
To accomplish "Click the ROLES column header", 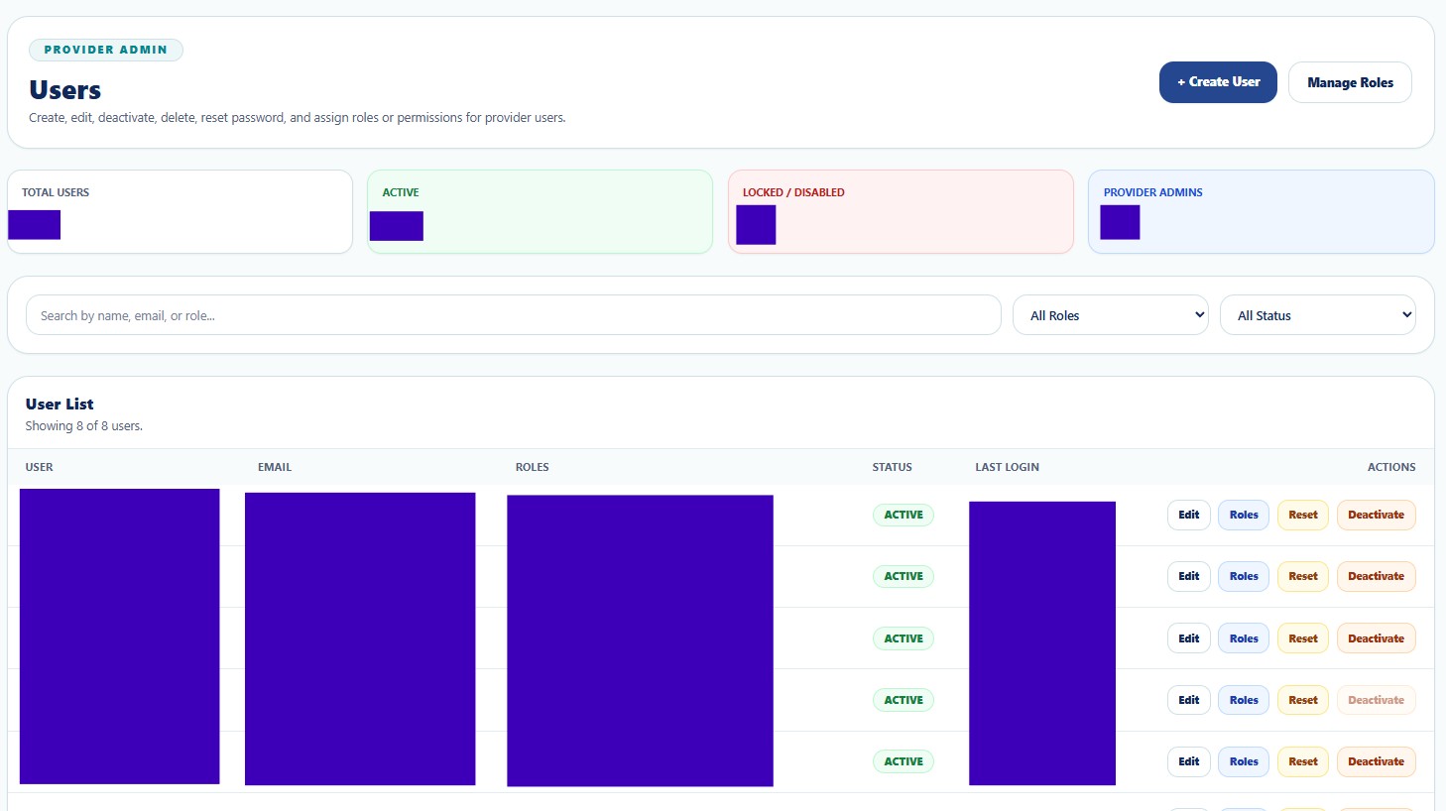I will pyautogui.click(x=533, y=467).
